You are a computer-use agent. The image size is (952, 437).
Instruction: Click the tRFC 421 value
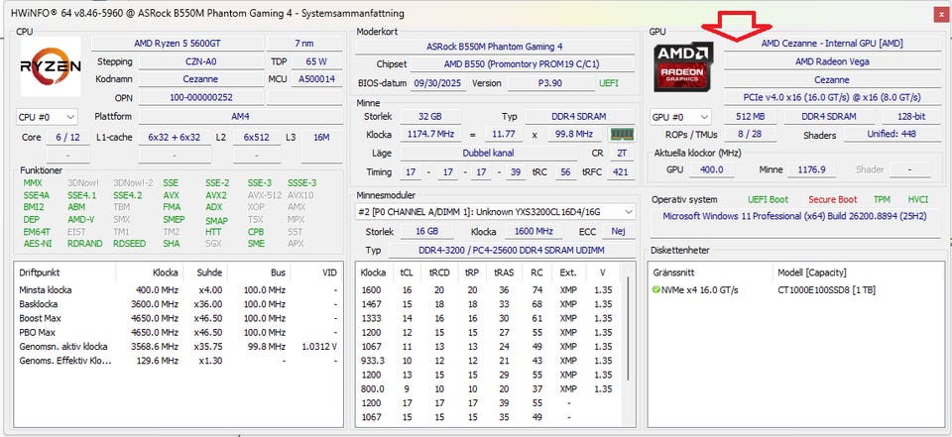pos(621,172)
